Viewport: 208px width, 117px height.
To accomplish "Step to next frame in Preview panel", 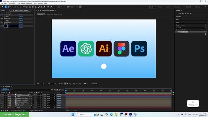I will point(188,13).
